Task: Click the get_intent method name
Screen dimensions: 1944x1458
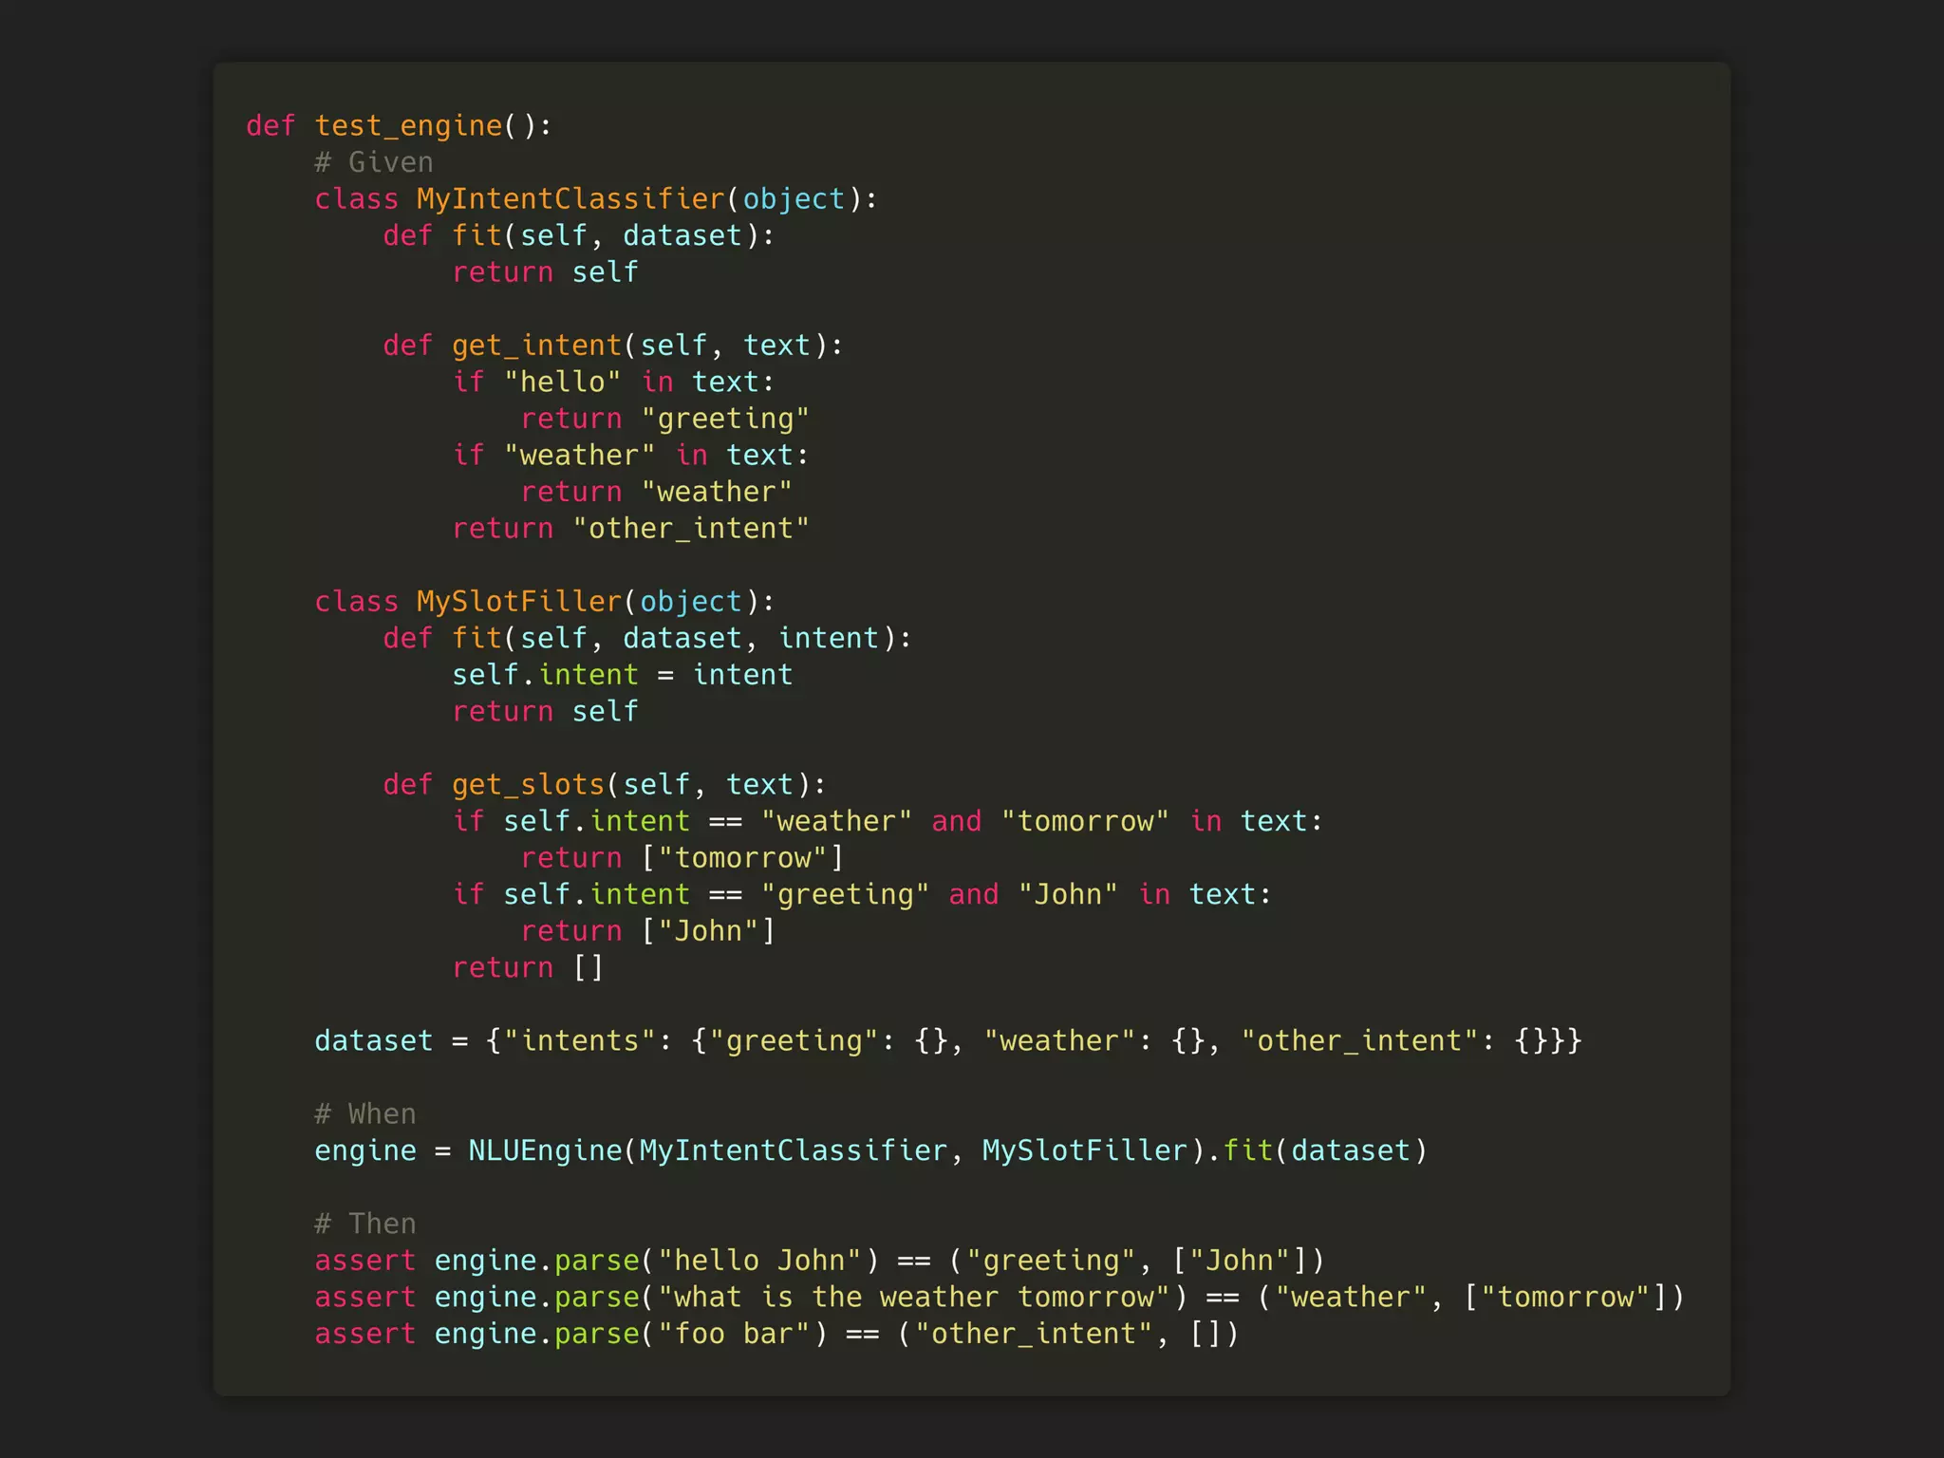Action: [x=536, y=346]
